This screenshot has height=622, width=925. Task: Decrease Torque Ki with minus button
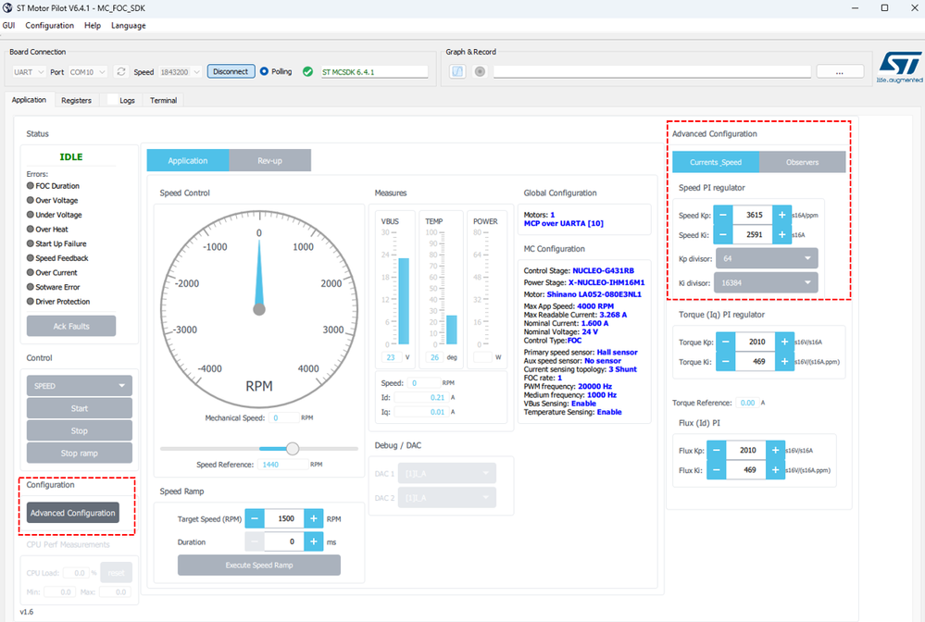[726, 361]
